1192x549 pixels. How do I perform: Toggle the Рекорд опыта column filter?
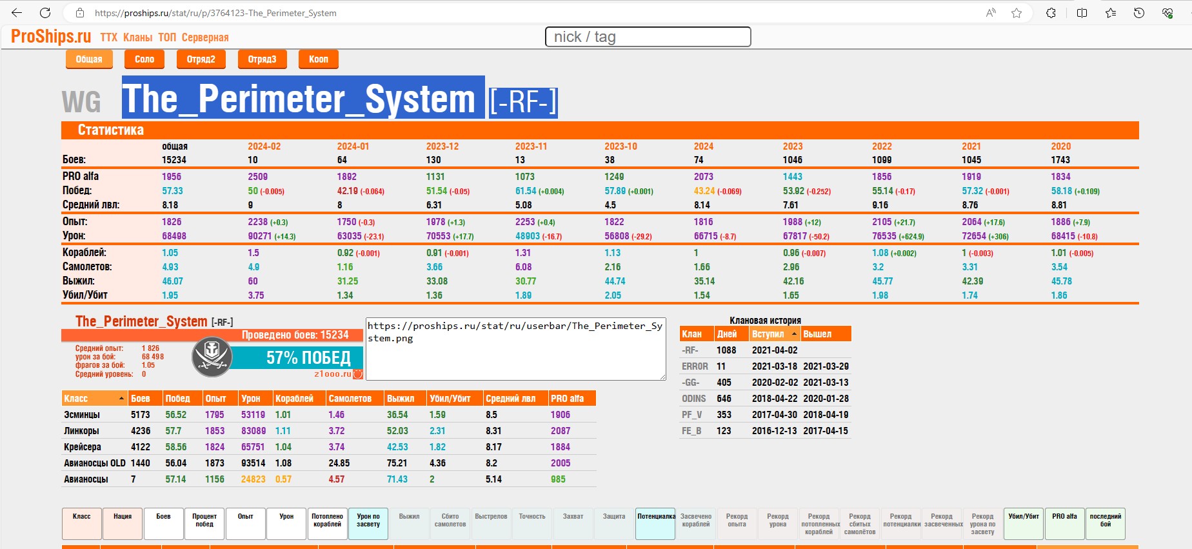[x=737, y=524]
